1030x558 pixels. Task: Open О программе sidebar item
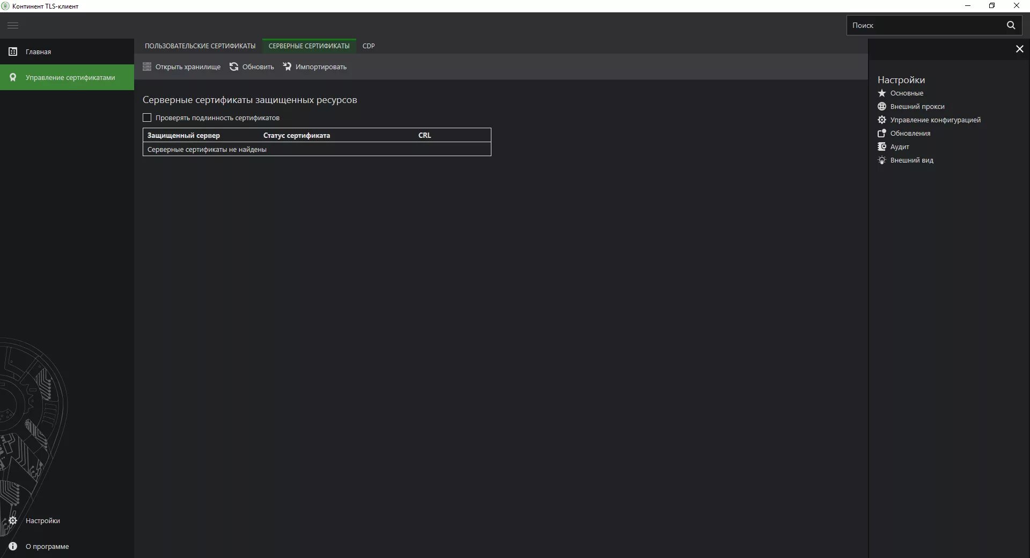tap(67, 546)
